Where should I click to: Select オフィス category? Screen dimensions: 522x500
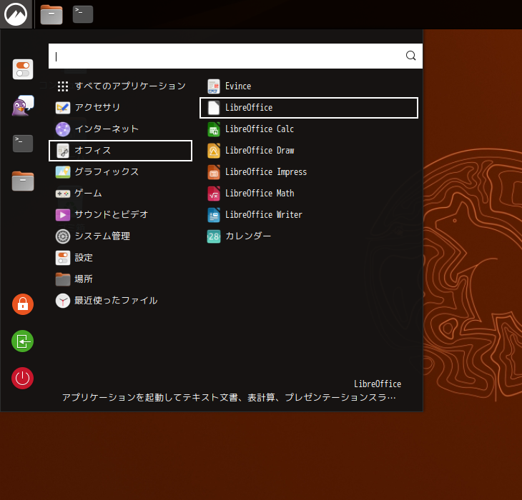[120, 151]
